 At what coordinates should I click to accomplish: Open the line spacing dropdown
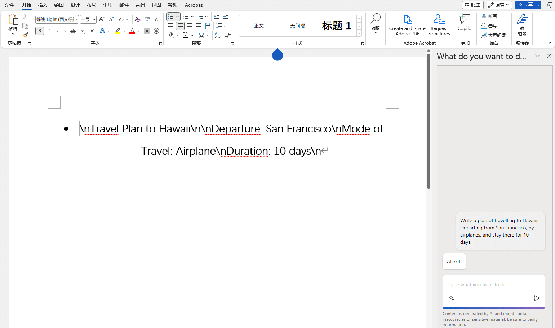point(221,26)
